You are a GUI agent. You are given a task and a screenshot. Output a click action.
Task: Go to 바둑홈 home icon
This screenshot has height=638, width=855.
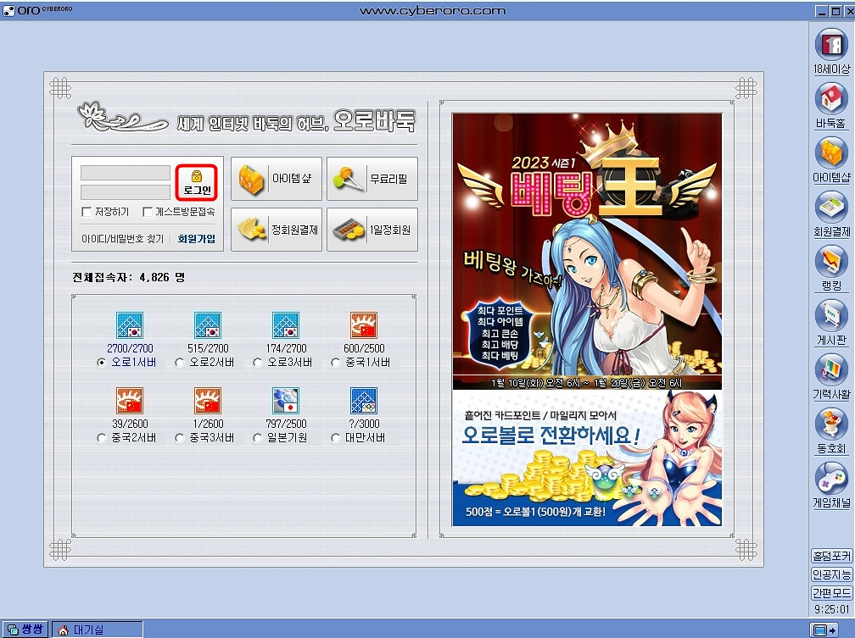pyautogui.click(x=831, y=98)
